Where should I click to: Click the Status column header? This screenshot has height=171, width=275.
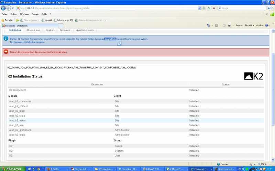pos(225,84)
